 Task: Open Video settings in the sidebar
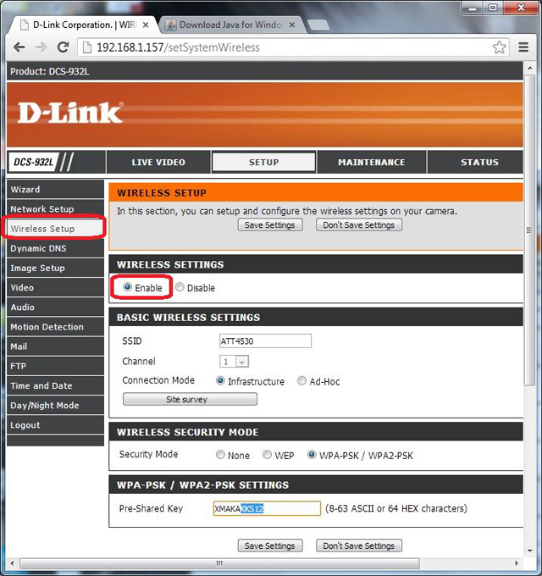tap(55, 287)
